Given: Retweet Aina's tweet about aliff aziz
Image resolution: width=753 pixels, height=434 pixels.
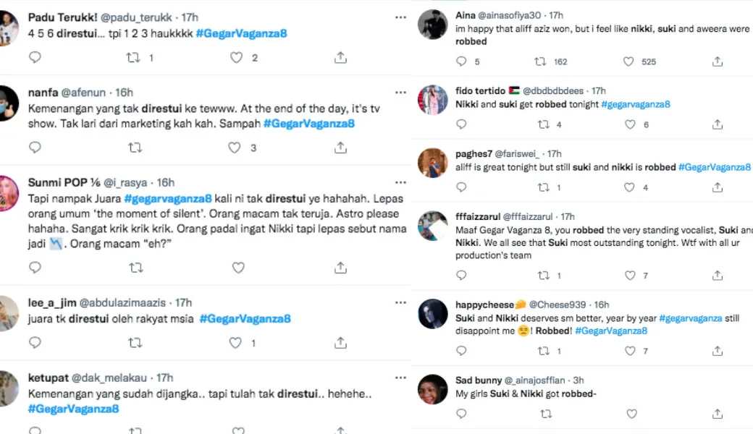Looking at the screenshot, I should [x=540, y=62].
